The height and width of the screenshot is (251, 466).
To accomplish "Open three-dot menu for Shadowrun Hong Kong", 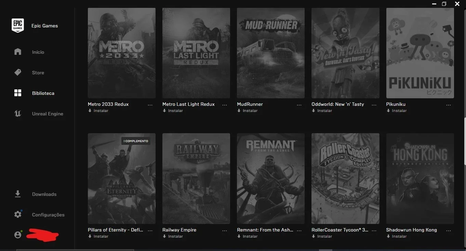I will pyautogui.click(x=449, y=230).
